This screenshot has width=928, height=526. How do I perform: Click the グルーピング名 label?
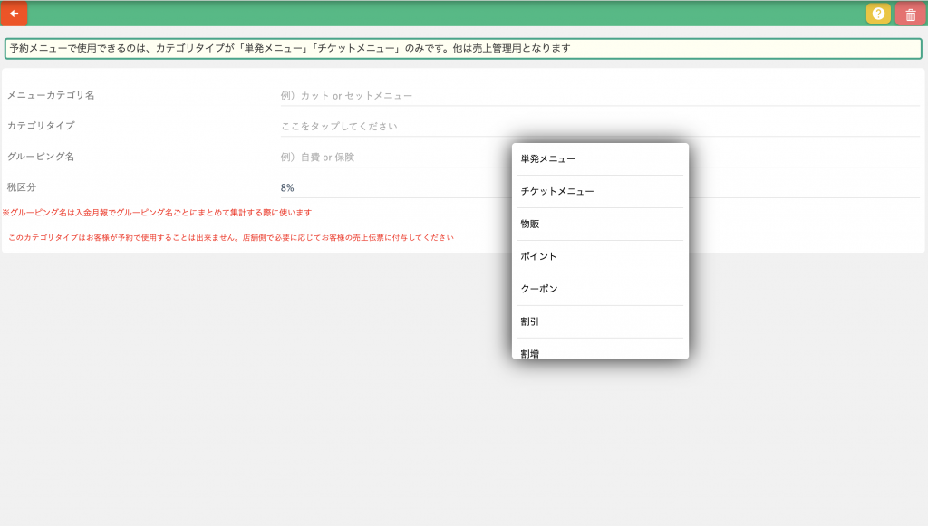tap(41, 157)
